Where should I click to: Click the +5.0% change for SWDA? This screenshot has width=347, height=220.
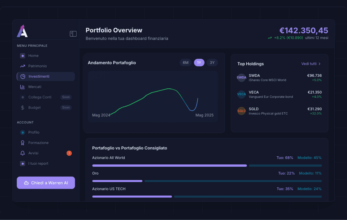[317, 80]
